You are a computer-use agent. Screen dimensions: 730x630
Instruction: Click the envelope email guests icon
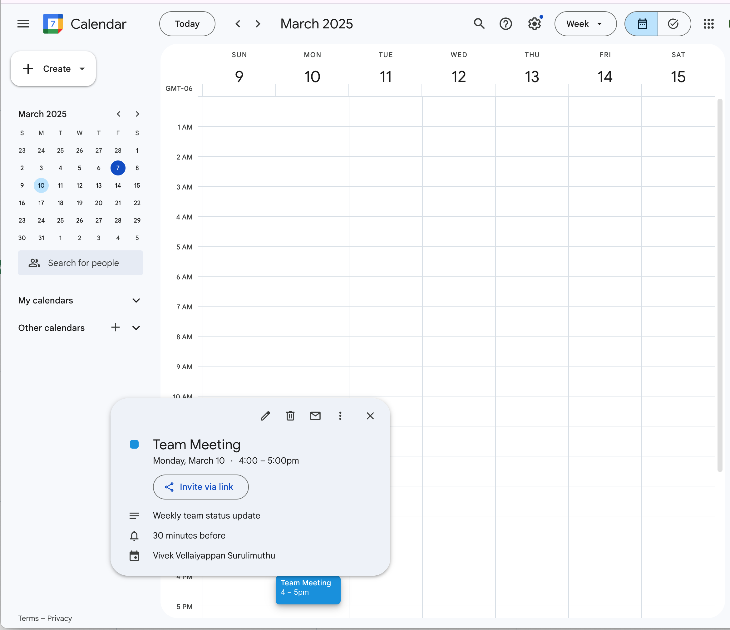click(315, 416)
